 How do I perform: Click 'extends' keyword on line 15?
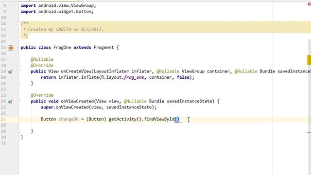[82, 48]
